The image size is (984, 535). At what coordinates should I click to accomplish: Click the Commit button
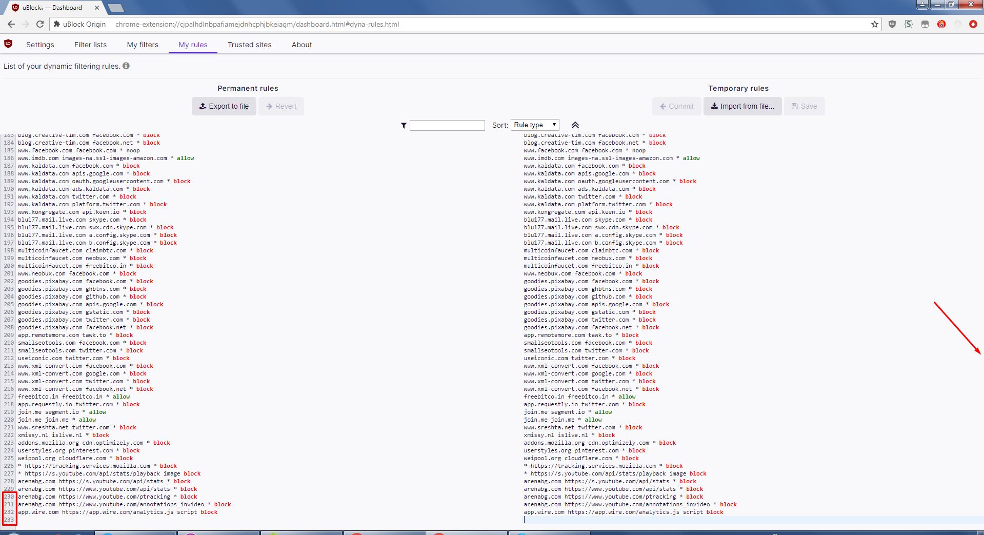coord(677,106)
